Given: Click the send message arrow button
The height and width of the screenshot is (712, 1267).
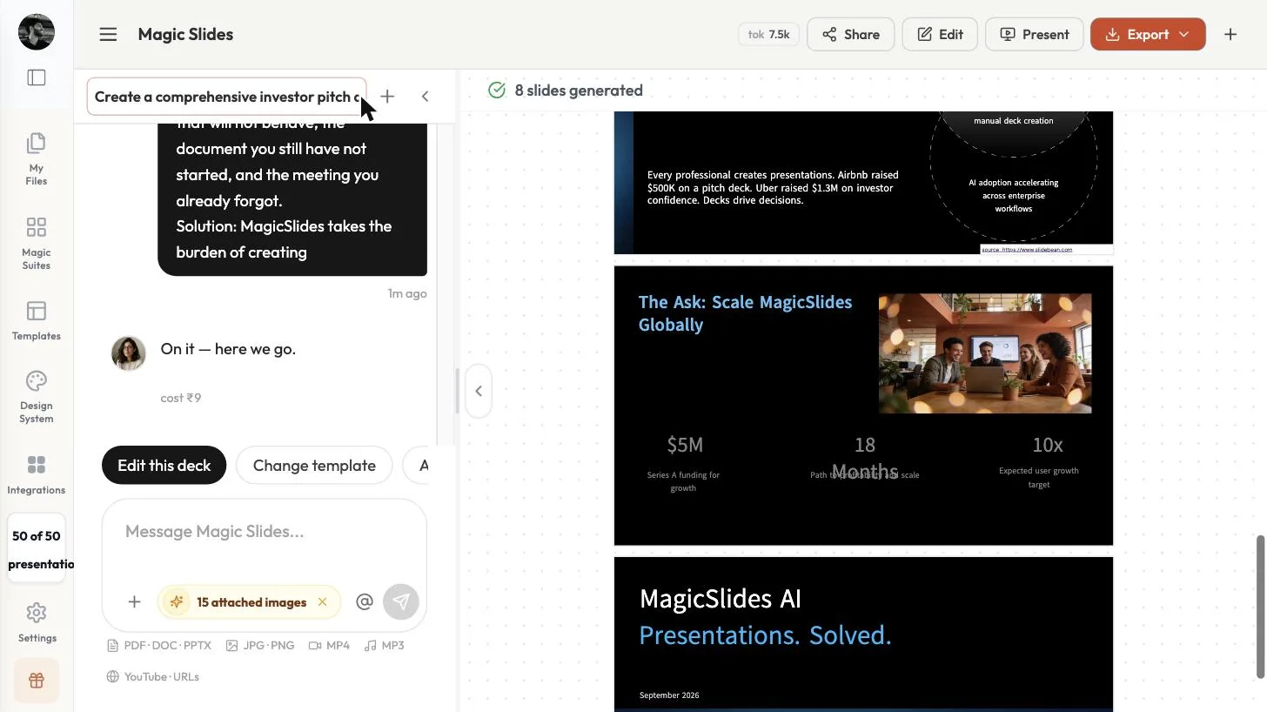Looking at the screenshot, I should click(401, 601).
